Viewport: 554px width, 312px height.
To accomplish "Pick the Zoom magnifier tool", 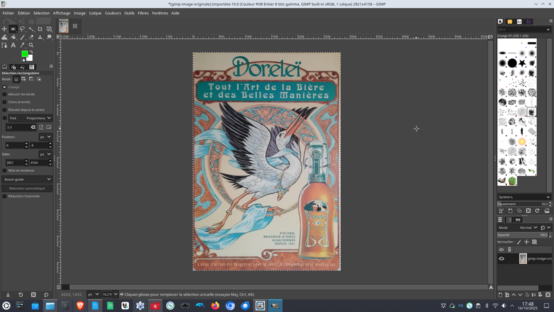I will click(x=31, y=45).
